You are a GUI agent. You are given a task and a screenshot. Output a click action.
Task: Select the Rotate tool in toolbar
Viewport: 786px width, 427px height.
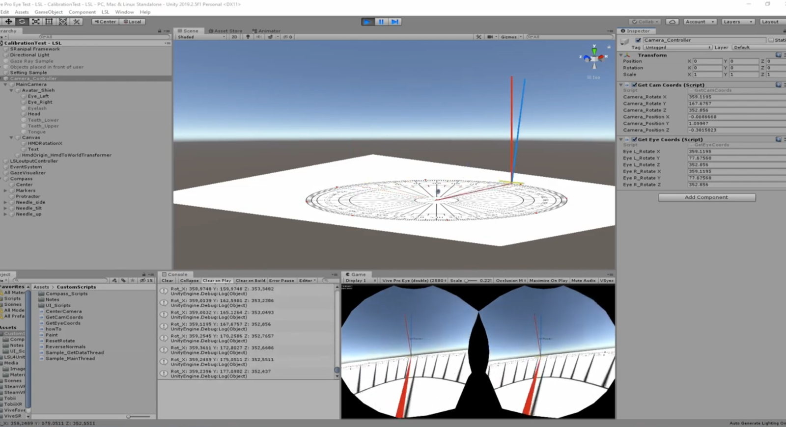[22, 22]
